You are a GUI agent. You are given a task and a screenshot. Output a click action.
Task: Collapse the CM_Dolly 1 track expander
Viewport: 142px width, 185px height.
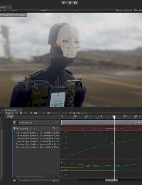tap(14, 128)
